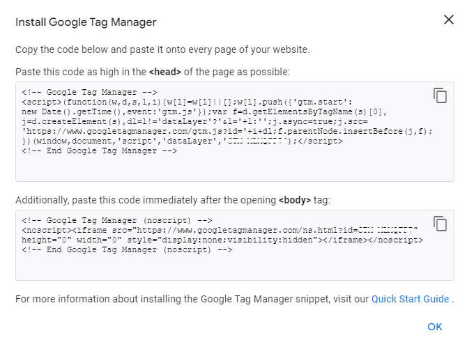The width and height of the screenshot is (460, 340).
Task: Close the Install Google Tag Manager dialog
Action: point(449,20)
